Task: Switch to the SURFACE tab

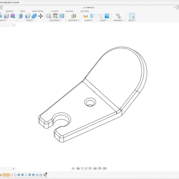Action: coord(9,11)
